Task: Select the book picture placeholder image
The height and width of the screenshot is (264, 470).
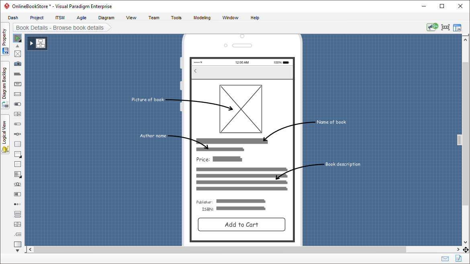Action: [241, 109]
